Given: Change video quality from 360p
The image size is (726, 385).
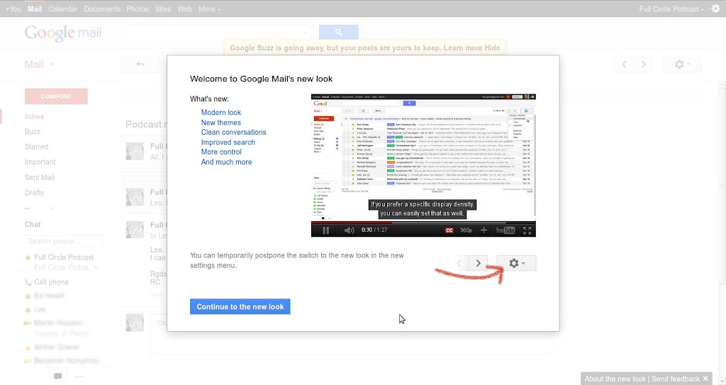Looking at the screenshot, I should click(x=466, y=230).
